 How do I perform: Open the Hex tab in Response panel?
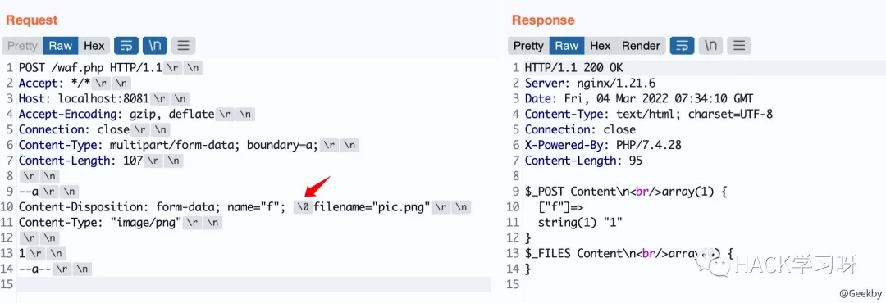(600, 46)
